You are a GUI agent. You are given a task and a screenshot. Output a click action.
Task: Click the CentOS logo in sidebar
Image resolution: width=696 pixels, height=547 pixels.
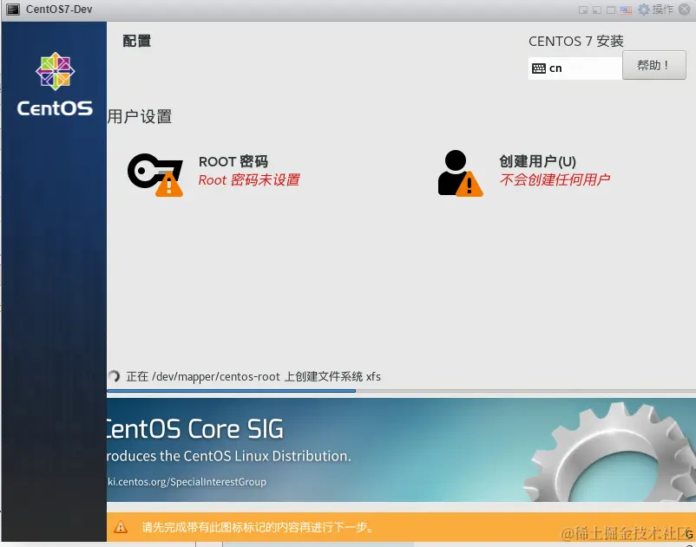point(55,84)
